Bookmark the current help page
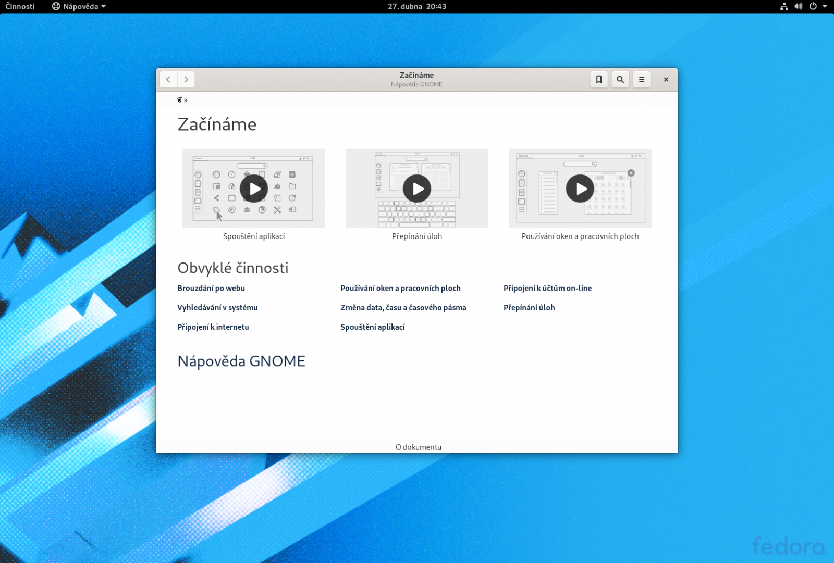 (x=598, y=79)
